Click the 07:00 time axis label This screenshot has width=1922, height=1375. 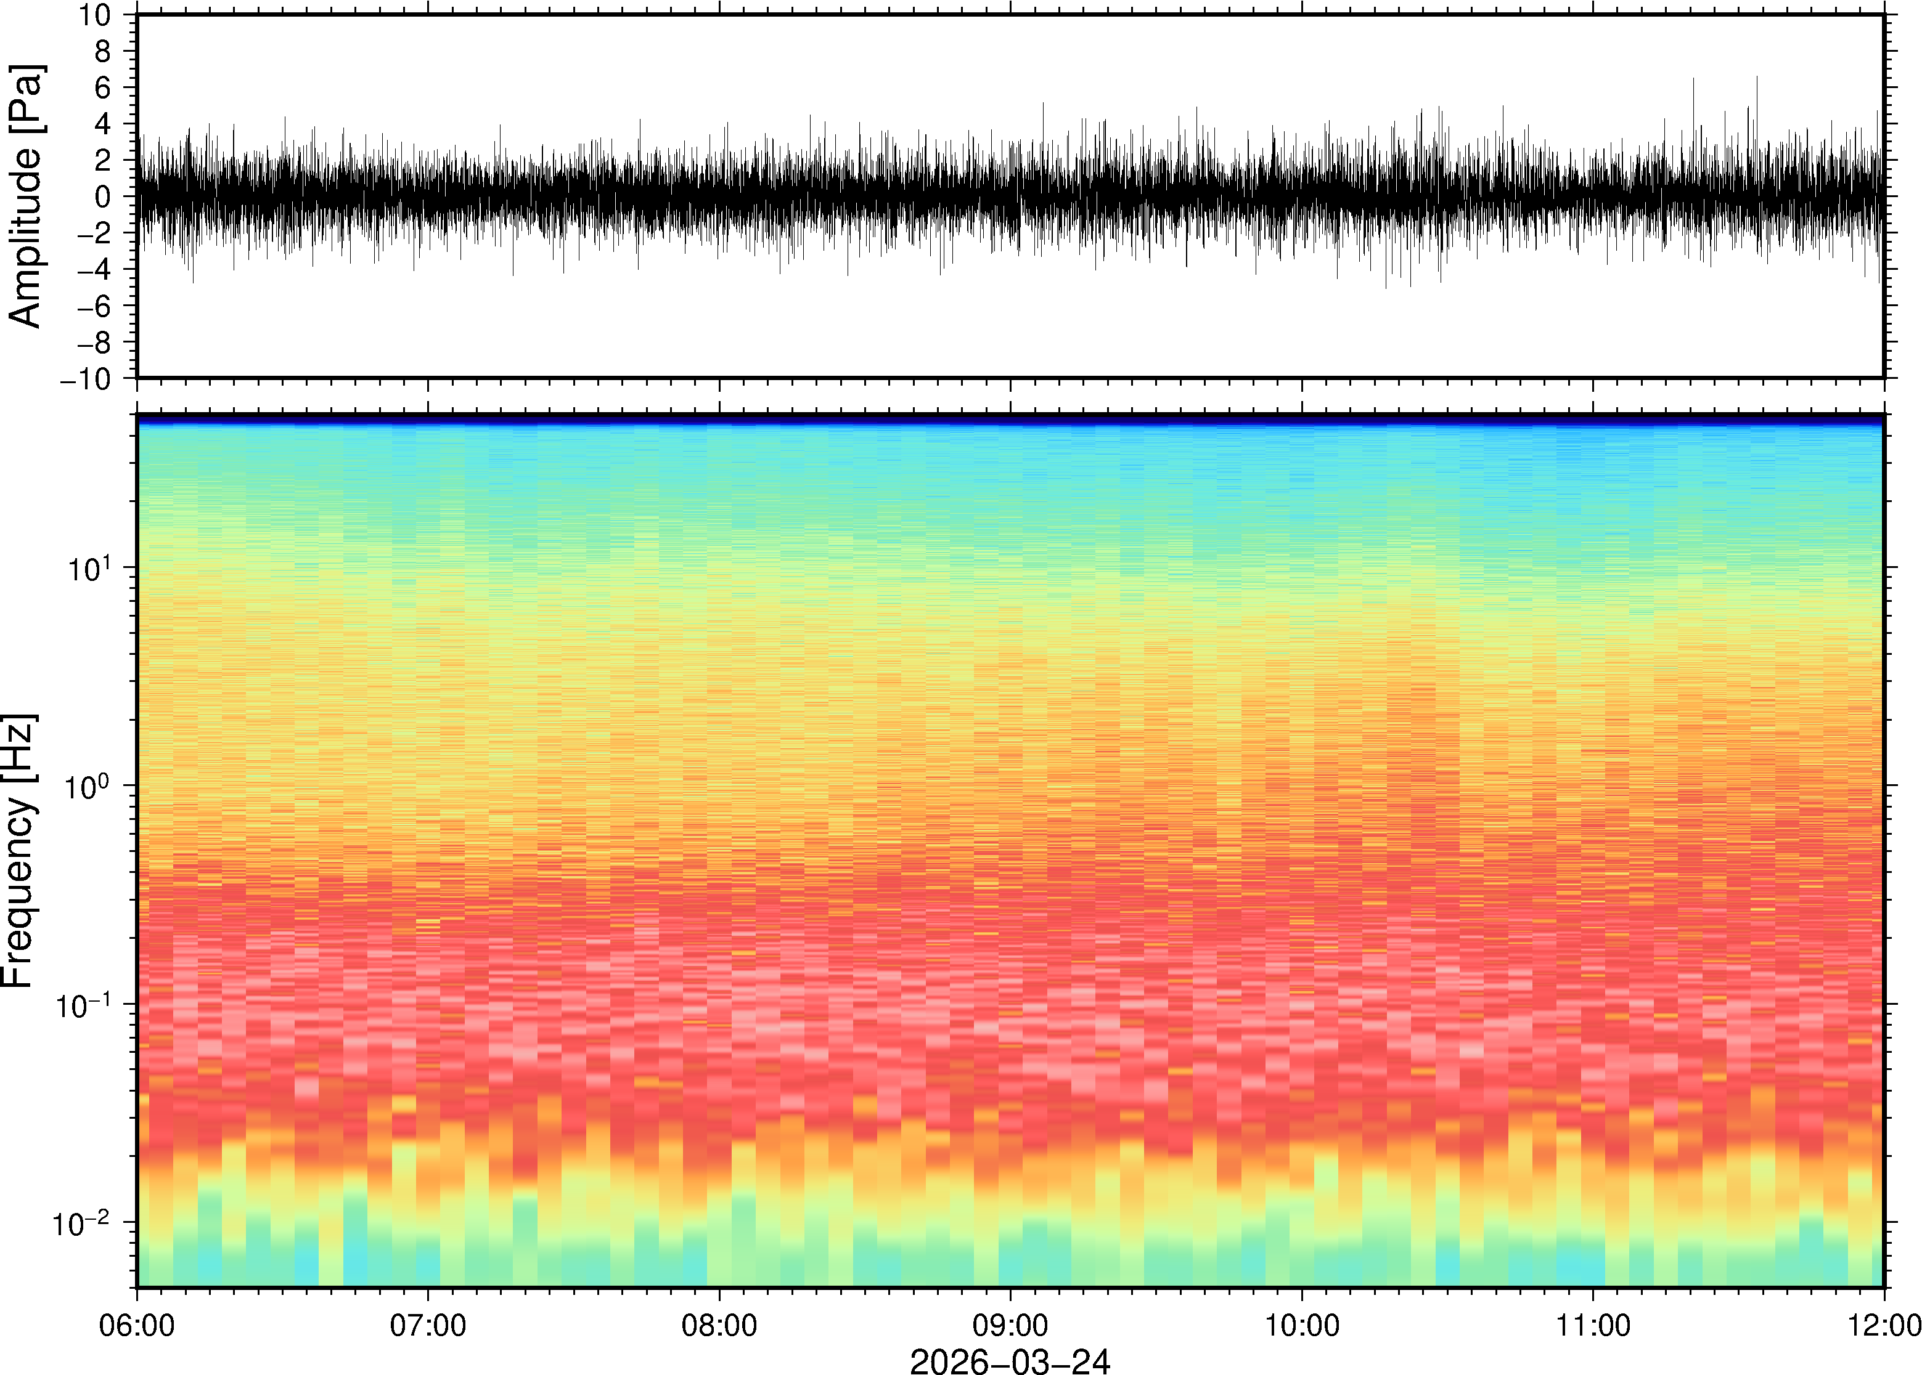pos(428,1324)
